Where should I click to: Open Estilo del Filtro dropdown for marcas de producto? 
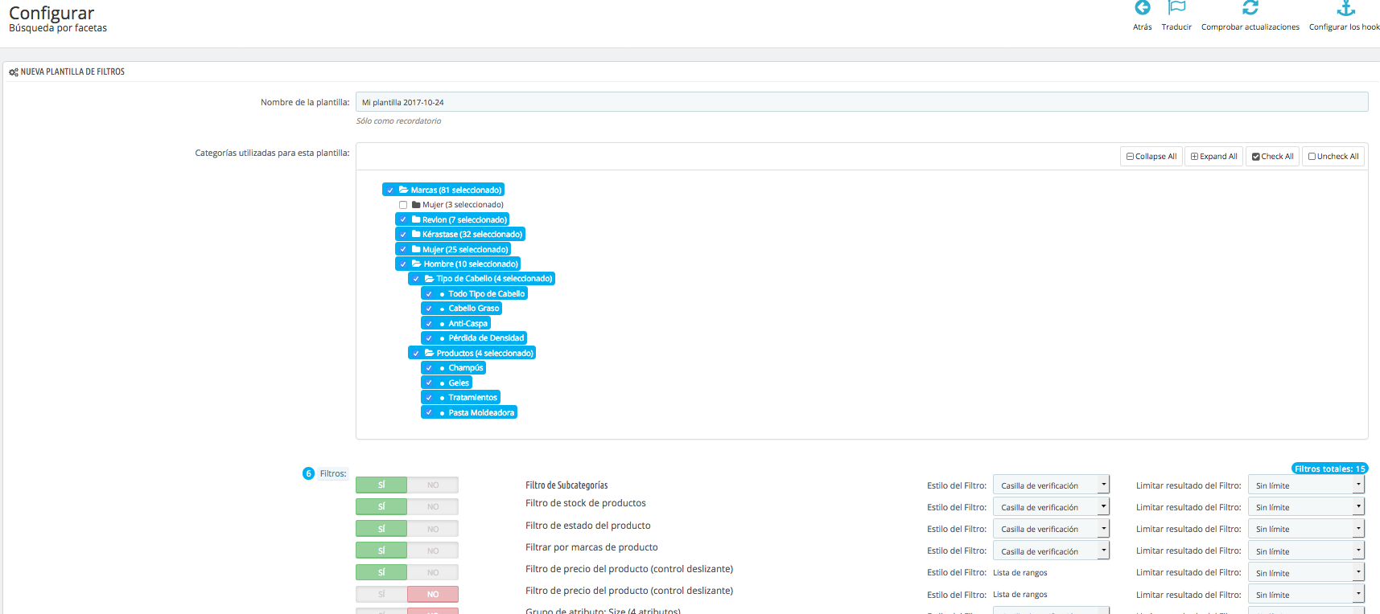1051,551
